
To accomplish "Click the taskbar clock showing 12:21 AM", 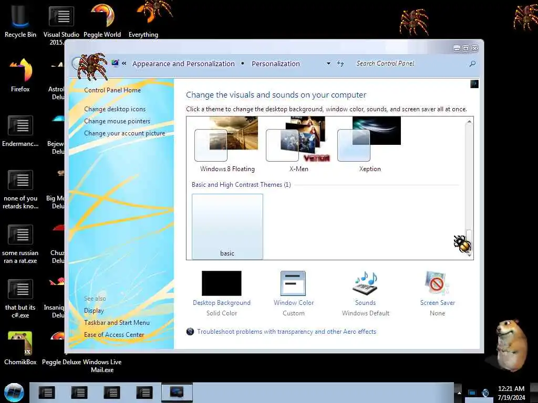I will tap(511, 393).
